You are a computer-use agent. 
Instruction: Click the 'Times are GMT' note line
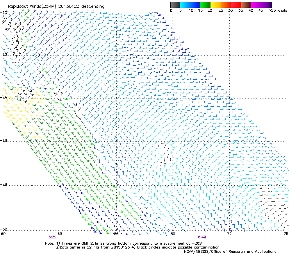click(x=123, y=243)
